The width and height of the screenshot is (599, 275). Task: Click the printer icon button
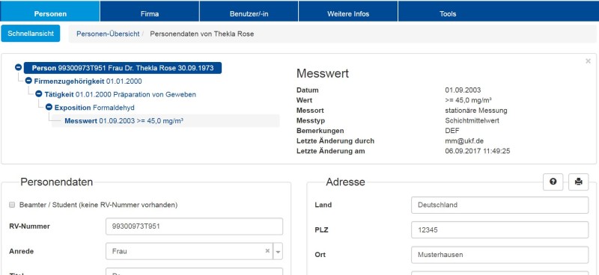click(x=578, y=182)
